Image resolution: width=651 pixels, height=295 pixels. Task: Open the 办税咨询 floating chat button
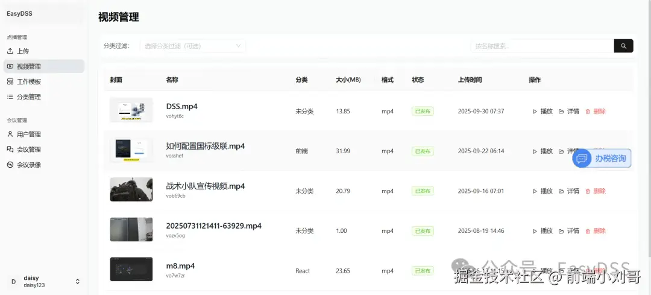coord(602,158)
